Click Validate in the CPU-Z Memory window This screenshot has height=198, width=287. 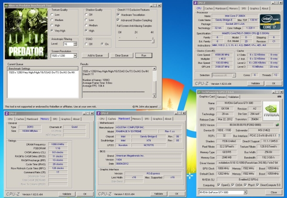tap(66, 194)
